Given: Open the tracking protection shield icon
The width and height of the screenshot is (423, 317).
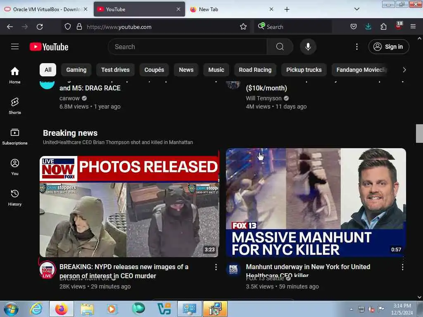Looking at the screenshot, I should [x=68, y=27].
